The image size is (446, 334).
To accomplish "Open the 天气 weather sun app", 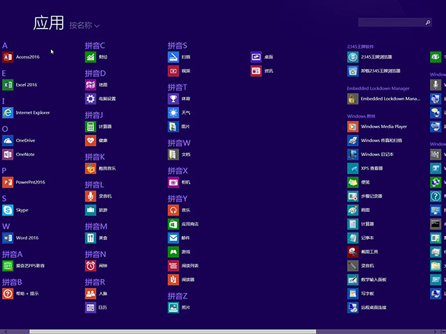I will click(179, 113).
